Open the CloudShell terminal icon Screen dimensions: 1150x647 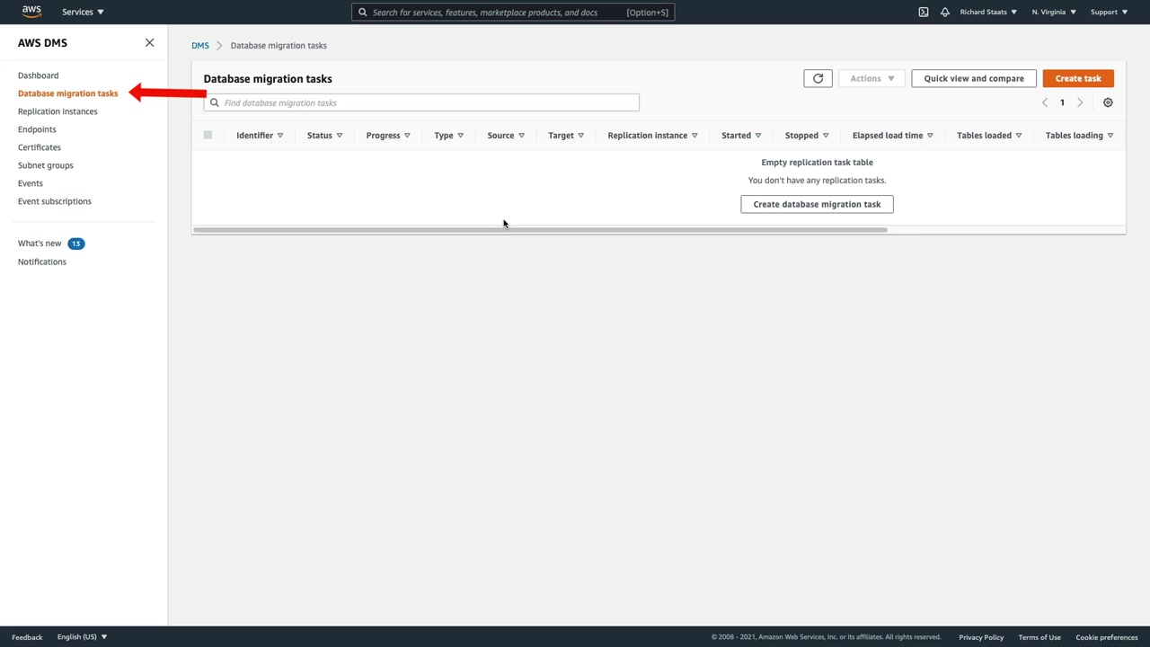(923, 12)
